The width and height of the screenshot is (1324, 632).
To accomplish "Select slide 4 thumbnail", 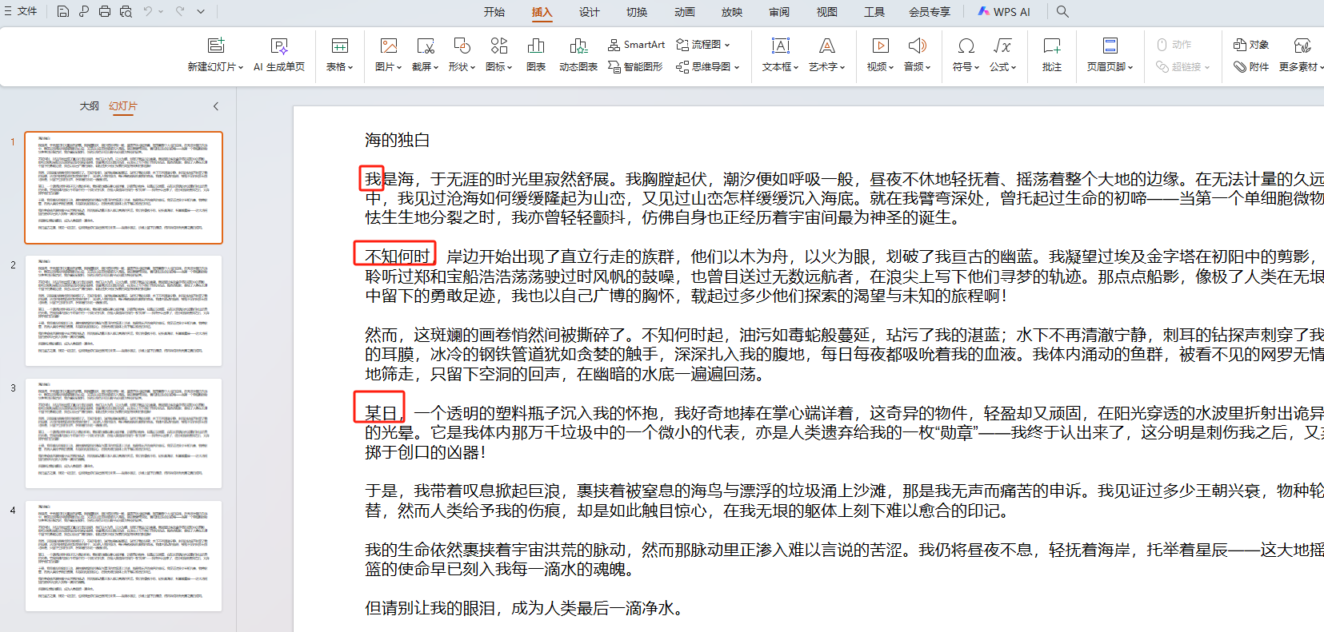I will coord(124,556).
